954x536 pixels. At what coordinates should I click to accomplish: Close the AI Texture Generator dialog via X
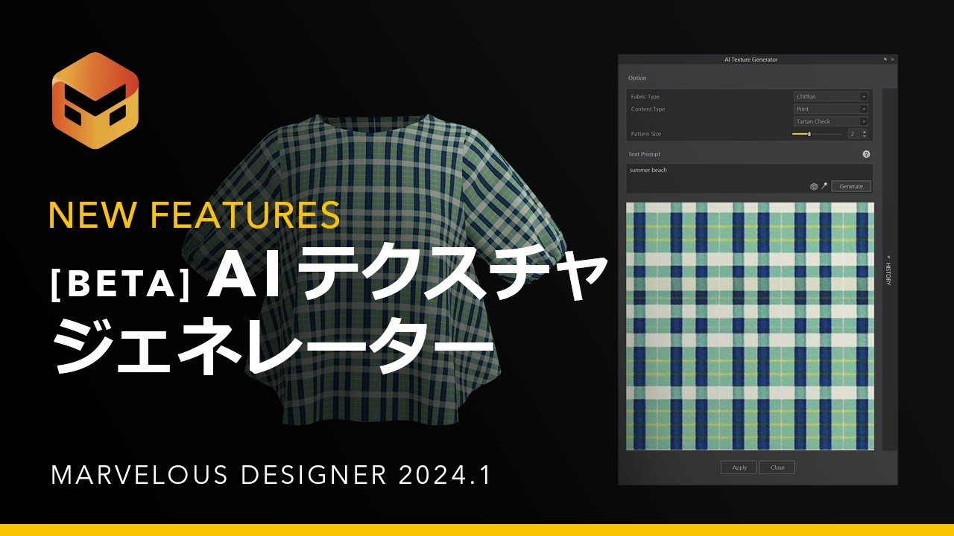[x=893, y=60]
